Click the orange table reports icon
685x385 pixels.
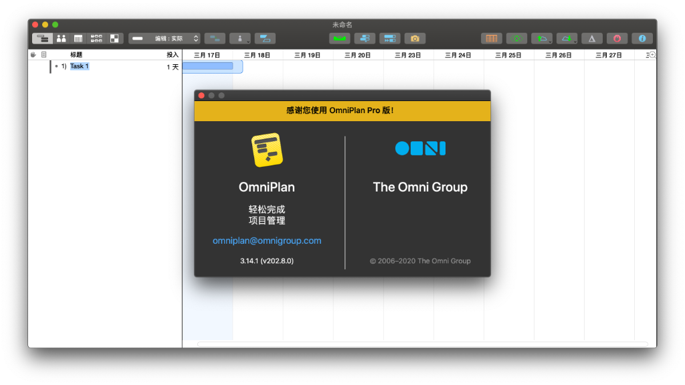pos(492,39)
